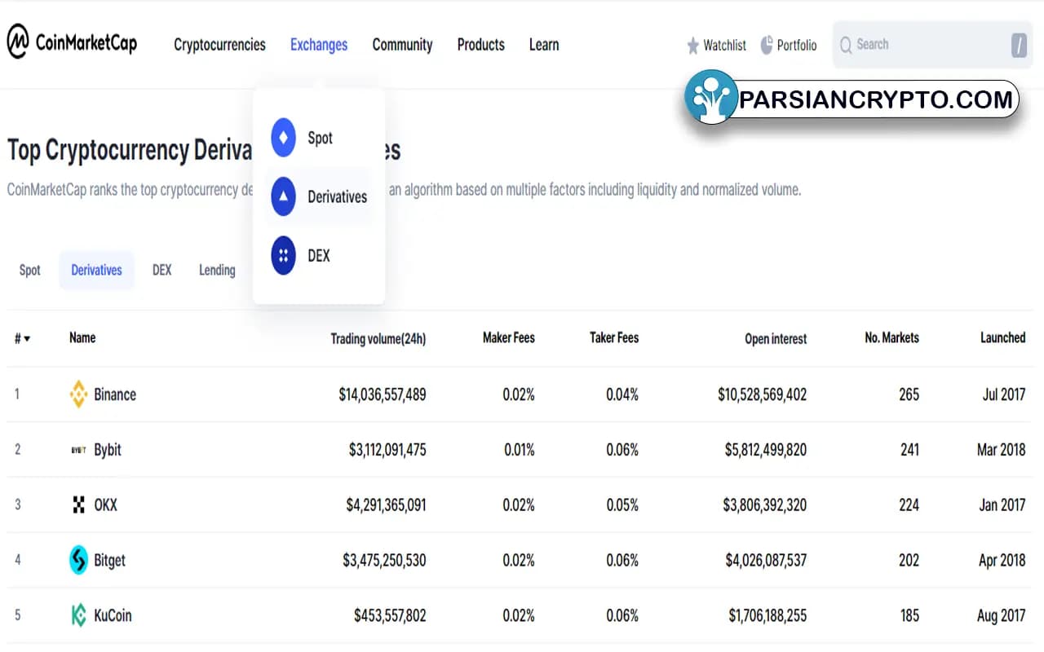The height and width of the screenshot is (652, 1044).
Task: Select Derivatives in the Exchanges dropdown
Action: (319, 196)
